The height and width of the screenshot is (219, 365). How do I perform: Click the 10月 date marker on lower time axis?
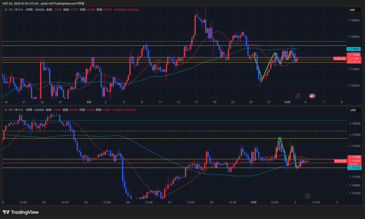[x=253, y=202]
